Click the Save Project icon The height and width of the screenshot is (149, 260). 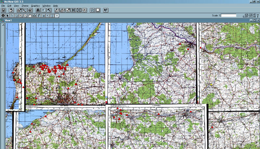(x=3, y=10)
